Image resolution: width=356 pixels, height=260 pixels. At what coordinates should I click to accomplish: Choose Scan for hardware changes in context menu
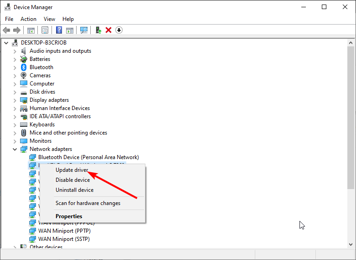[93, 203]
